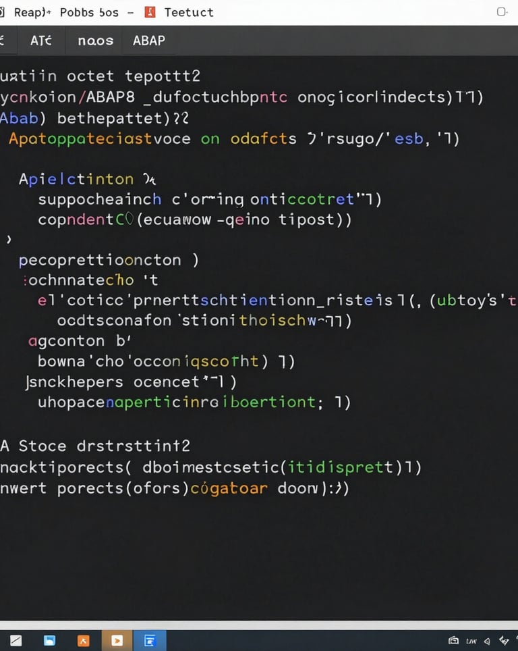Screen dimensions: 518x651
Task: Click the white slash taskbar icon
Action: click(16, 641)
